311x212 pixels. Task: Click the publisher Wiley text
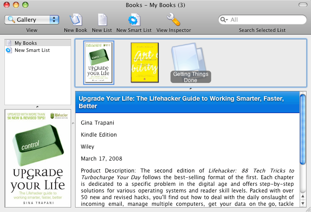click(88, 147)
